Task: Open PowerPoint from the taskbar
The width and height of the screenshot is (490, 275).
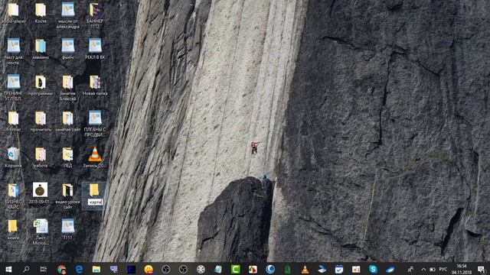Action: 356,269
